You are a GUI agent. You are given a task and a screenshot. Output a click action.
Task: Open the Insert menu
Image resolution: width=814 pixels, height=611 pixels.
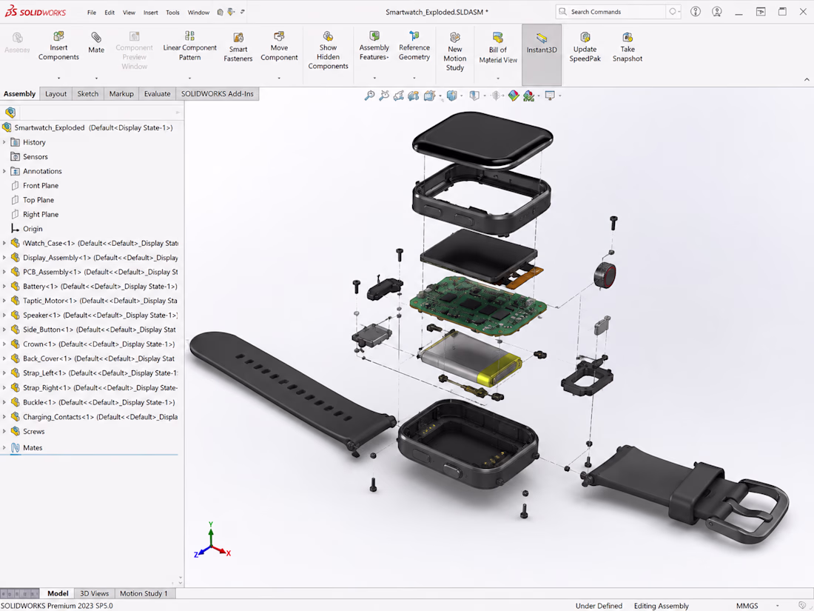tap(150, 12)
